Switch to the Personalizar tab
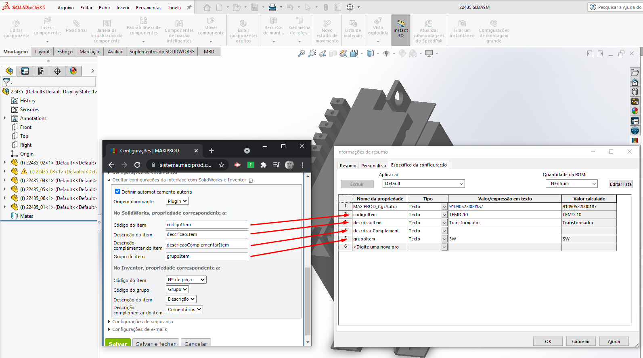 [x=373, y=166]
